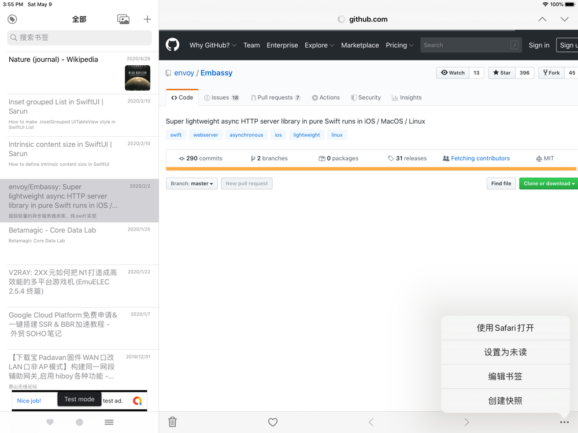Watch the Embassy repository

pyautogui.click(x=453, y=73)
